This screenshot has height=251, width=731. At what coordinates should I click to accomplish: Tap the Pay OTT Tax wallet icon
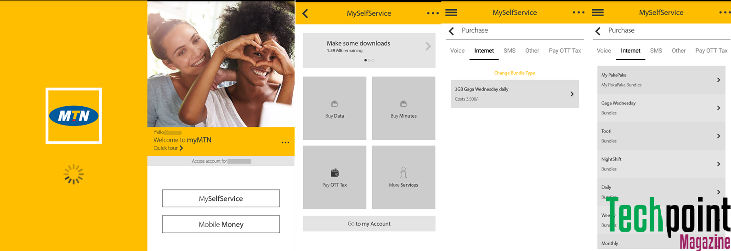tap(335, 173)
